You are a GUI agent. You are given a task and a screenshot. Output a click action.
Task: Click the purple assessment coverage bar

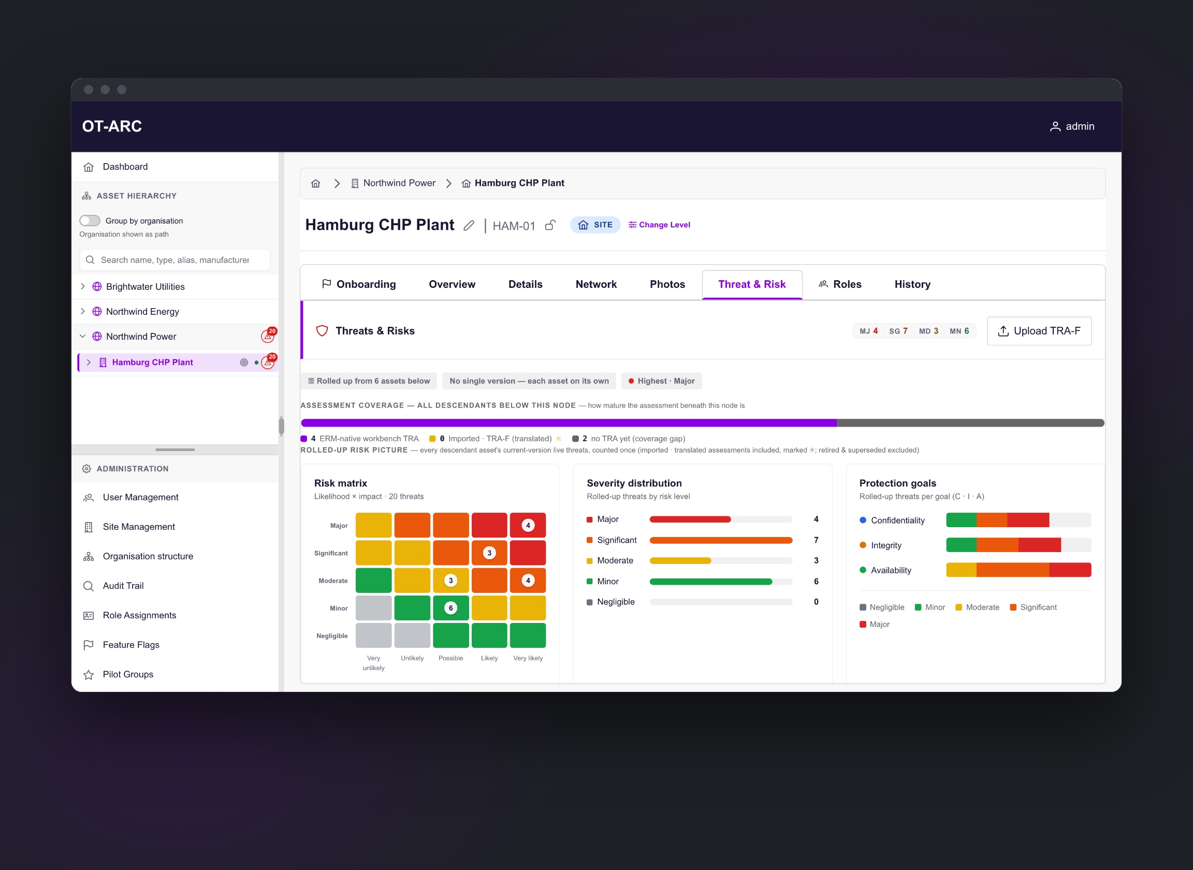click(569, 423)
